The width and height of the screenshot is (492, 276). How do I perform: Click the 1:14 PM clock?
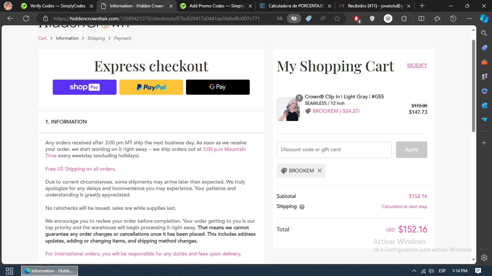click(x=460, y=271)
